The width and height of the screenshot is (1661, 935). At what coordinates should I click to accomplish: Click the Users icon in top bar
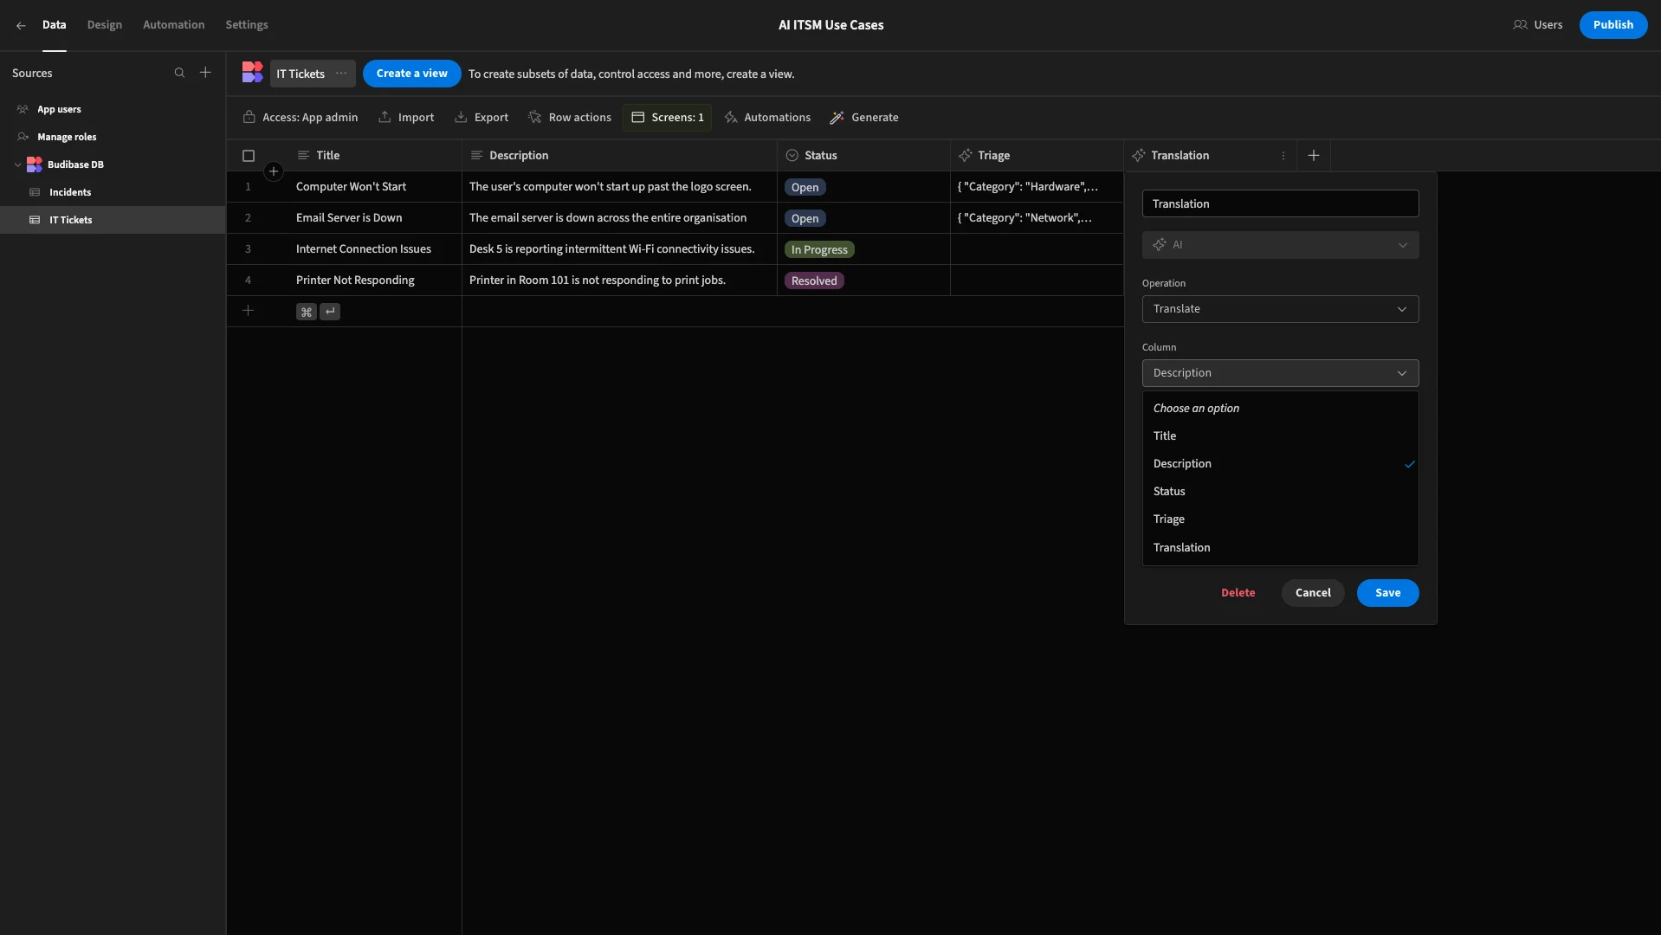1520,25
